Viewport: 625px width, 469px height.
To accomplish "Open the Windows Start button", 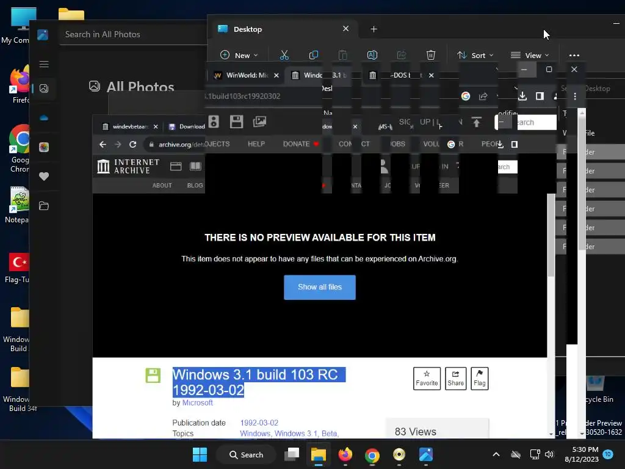I will point(200,454).
